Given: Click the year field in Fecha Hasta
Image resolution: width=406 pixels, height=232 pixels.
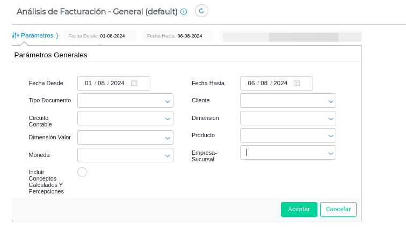Looking at the screenshot, I should [x=280, y=83].
